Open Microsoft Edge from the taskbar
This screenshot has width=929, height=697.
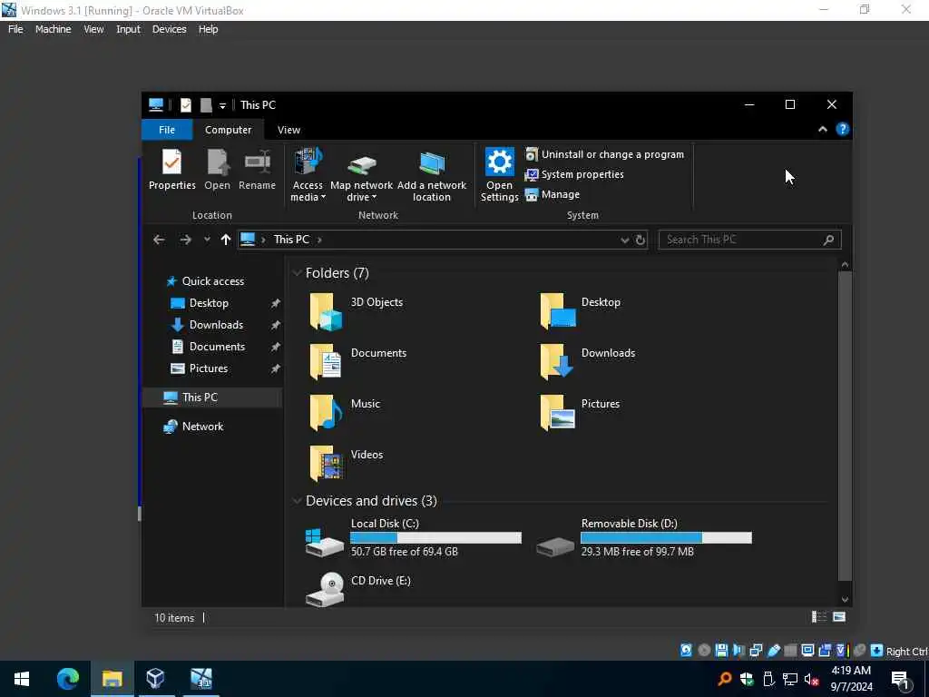pyautogui.click(x=67, y=679)
